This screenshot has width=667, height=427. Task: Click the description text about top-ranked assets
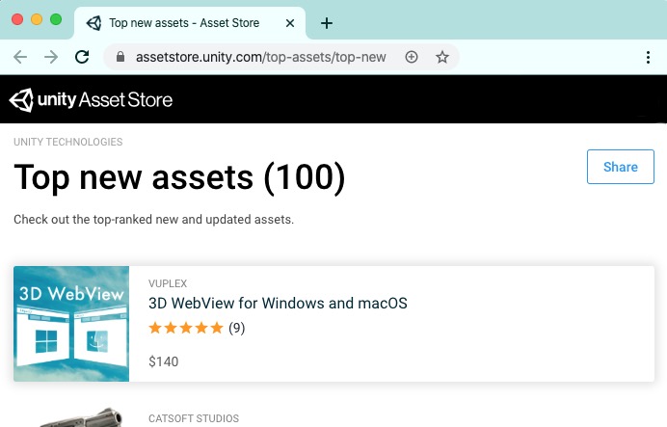pos(153,220)
